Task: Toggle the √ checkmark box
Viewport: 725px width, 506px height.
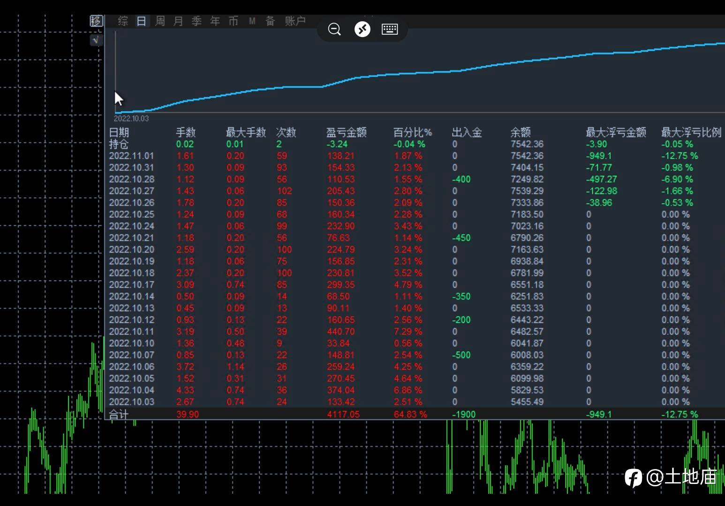Action: [96, 40]
